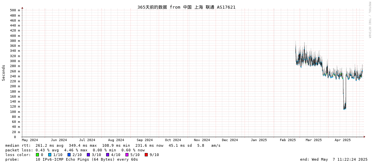The width and height of the screenshot is (373, 164).
Task: Click the '100 m' y-axis label
Action: 15,112
